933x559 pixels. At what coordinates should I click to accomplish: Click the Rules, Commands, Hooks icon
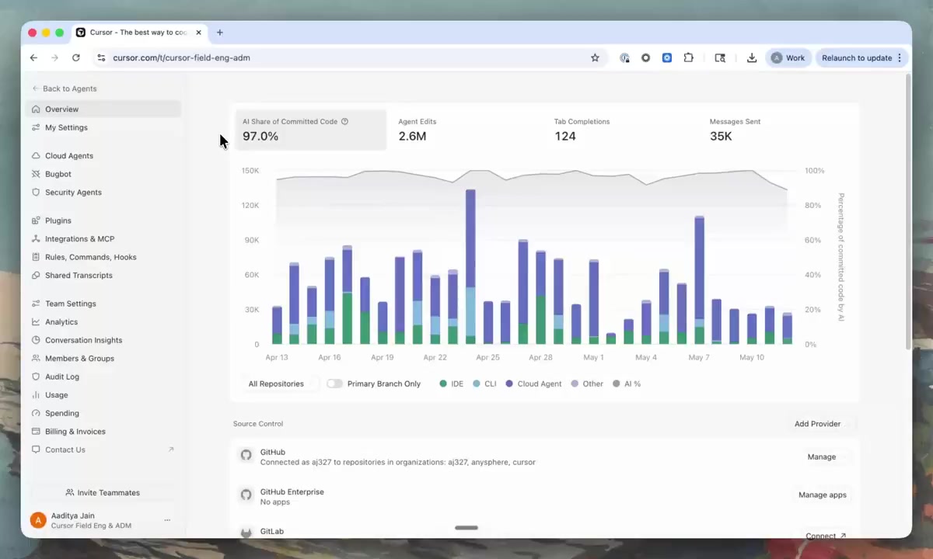36,257
